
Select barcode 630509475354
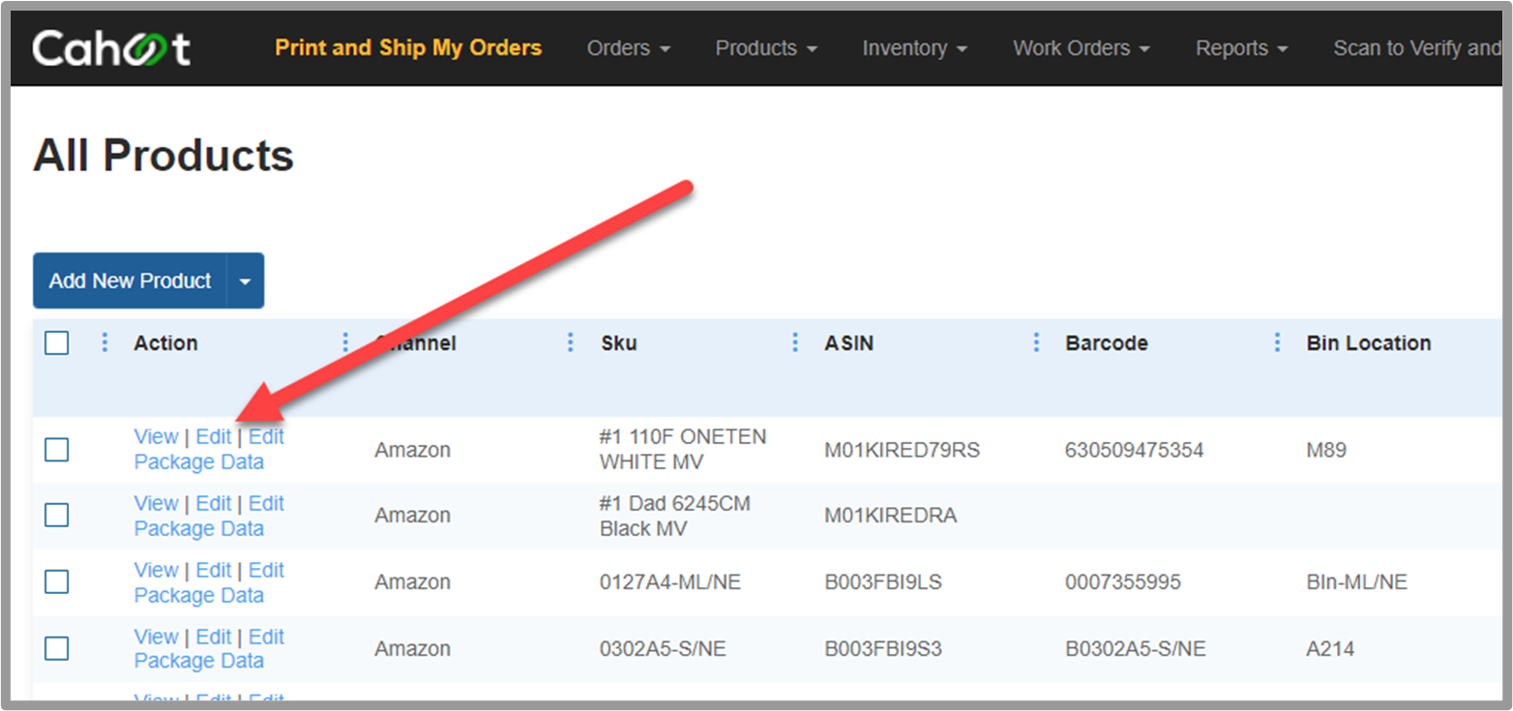pos(1135,450)
